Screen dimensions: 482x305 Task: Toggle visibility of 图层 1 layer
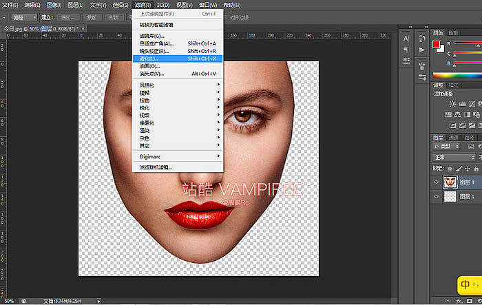click(x=437, y=197)
